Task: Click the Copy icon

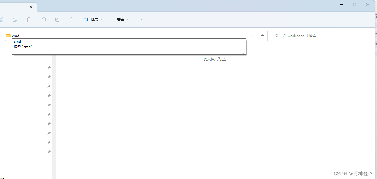Action: (x=15, y=20)
